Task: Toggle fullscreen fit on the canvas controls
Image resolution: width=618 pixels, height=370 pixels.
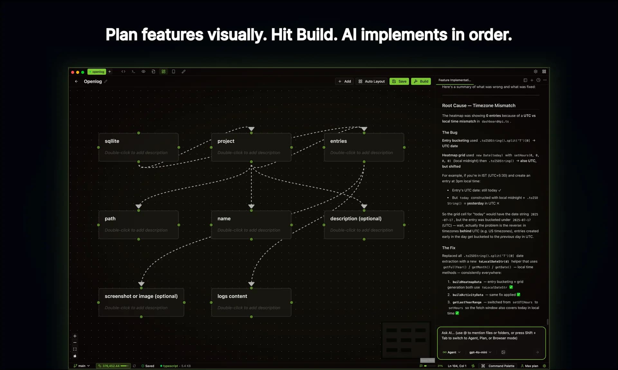Action: [75, 349]
